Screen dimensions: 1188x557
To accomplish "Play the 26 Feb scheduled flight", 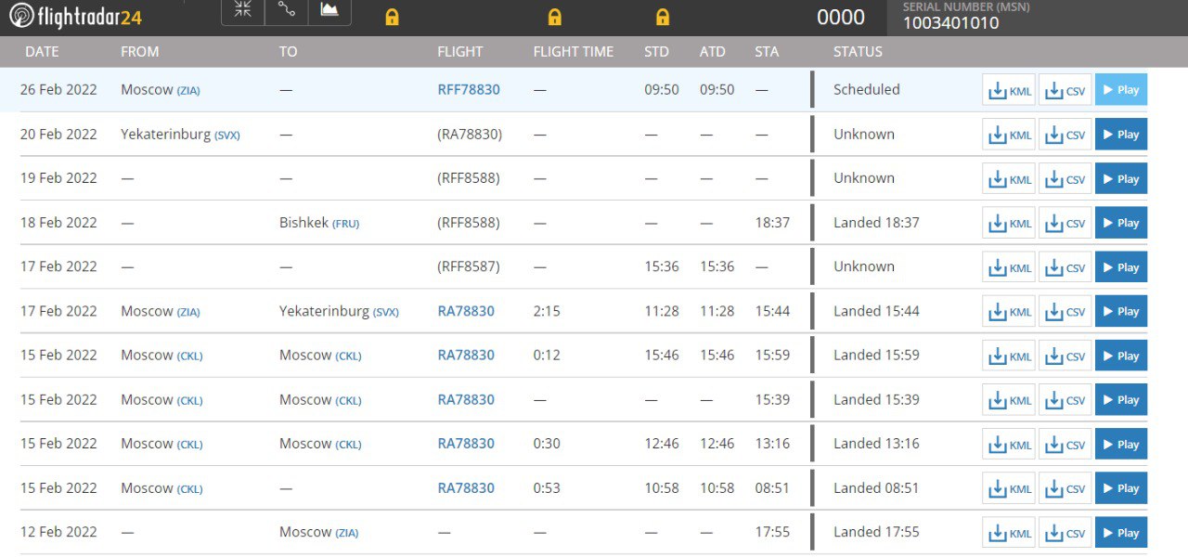I will 1120,90.
